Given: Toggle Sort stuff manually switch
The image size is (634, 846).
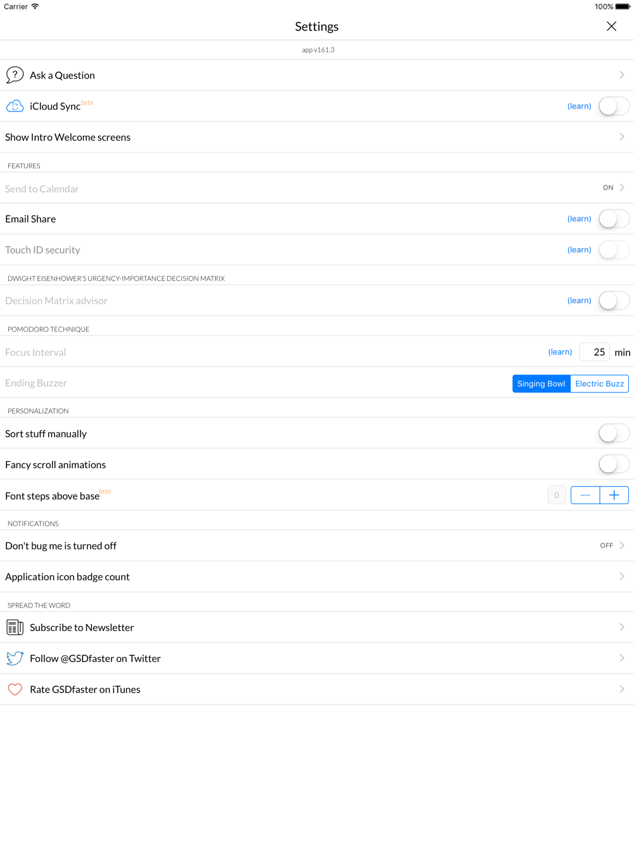Looking at the screenshot, I should pos(613,434).
